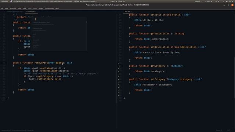Open the File menu
The image size is (235, 132).
pos(2,8)
